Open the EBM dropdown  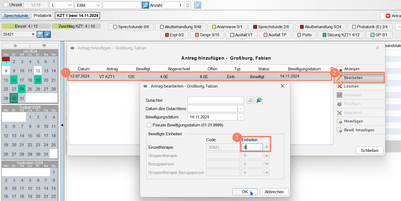coord(88,5)
